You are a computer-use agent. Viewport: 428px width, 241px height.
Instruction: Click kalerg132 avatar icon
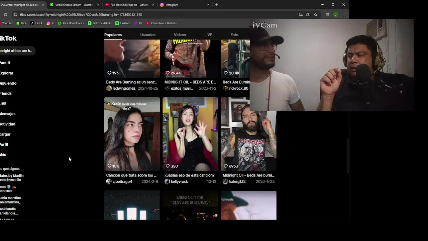pyautogui.click(x=225, y=182)
